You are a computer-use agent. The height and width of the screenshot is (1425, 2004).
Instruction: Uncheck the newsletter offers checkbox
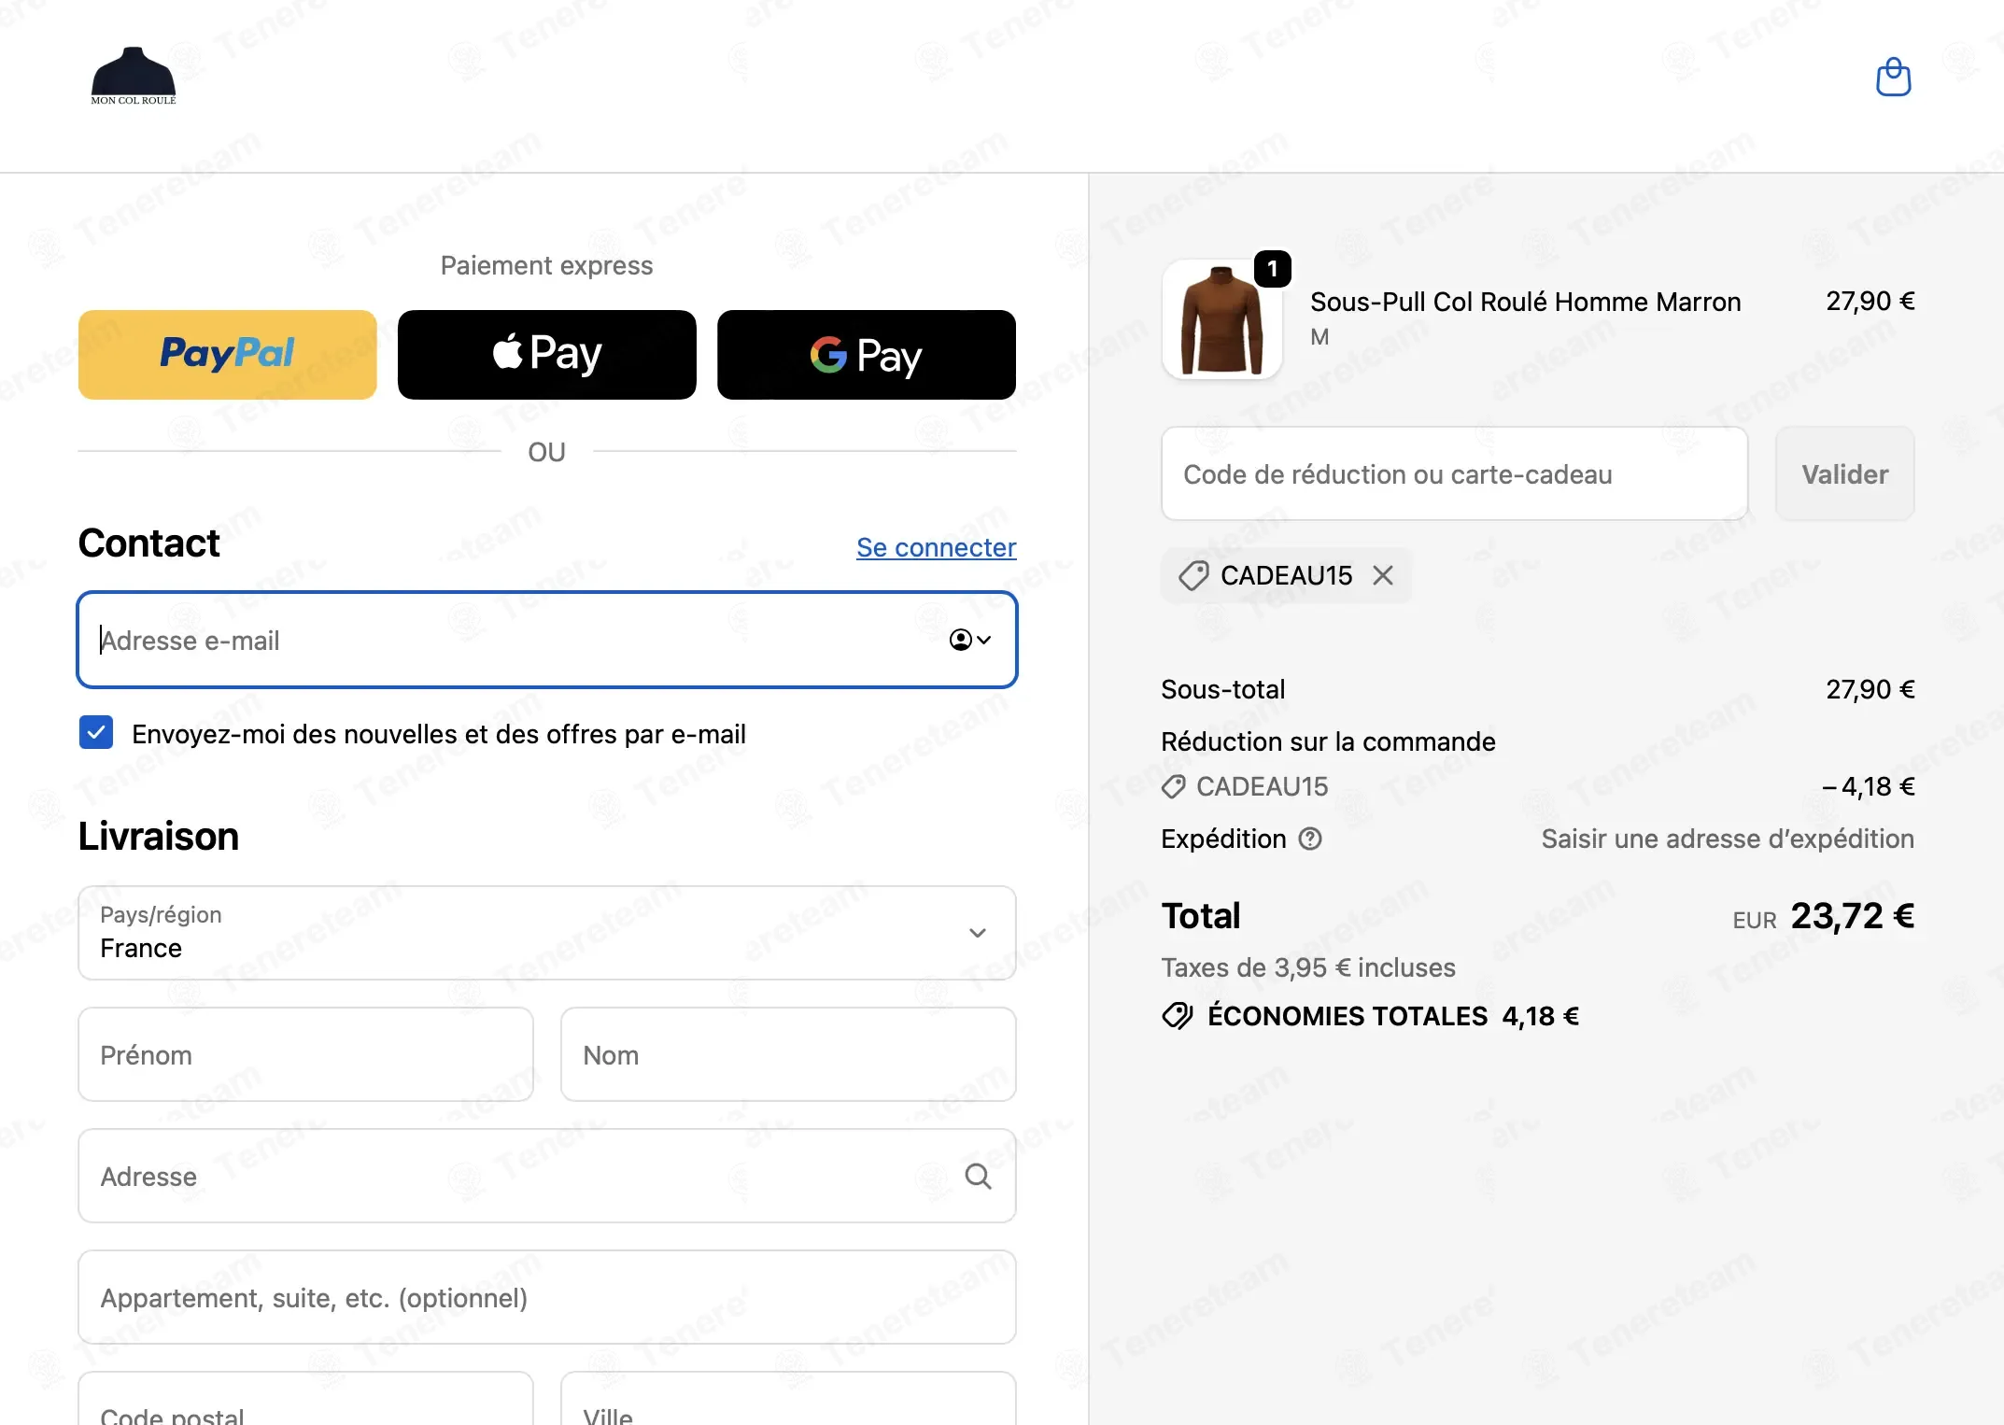(x=96, y=733)
